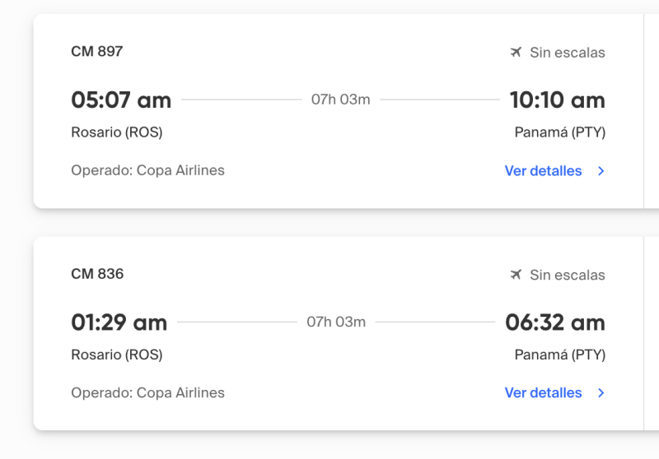
Task: Click Operado: Copa Airlines on the CM 897 card
Action: point(147,170)
